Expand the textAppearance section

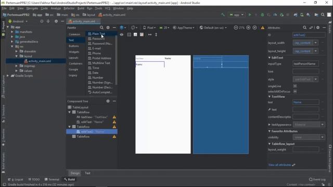pyautogui.click(x=270, y=125)
